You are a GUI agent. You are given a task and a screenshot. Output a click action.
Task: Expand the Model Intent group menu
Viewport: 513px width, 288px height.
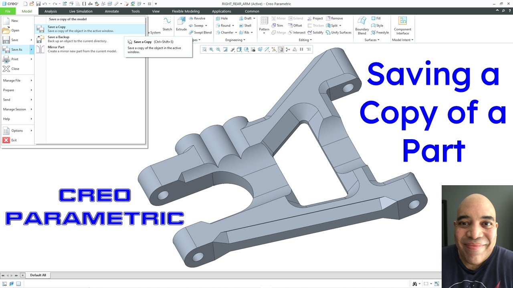[x=402, y=40]
